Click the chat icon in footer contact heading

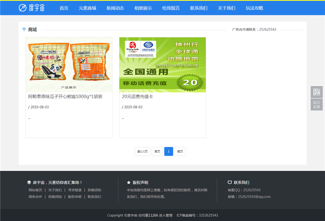230,182
